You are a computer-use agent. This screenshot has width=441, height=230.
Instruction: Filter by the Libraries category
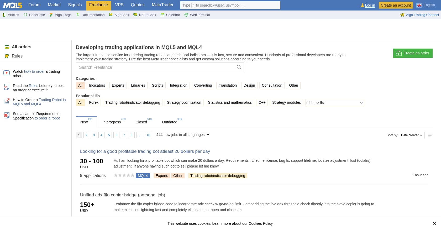coord(138,85)
